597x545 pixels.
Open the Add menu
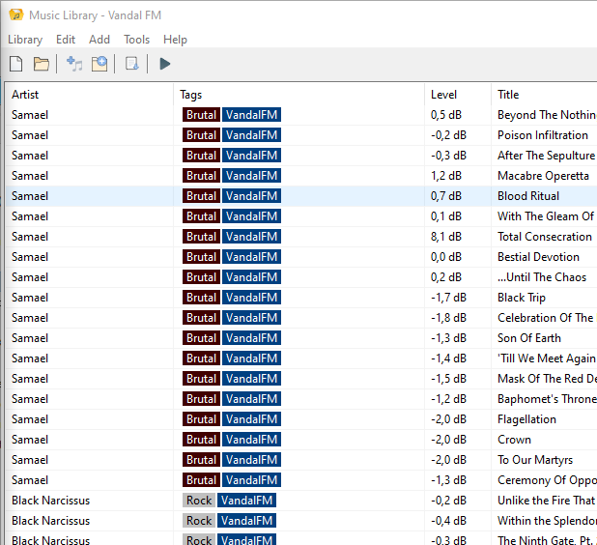[x=99, y=40]
